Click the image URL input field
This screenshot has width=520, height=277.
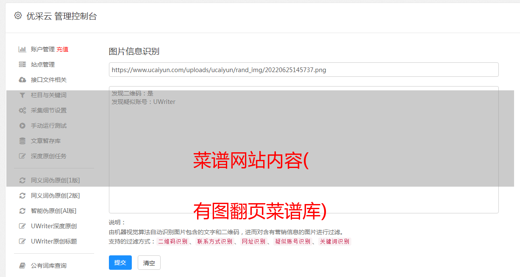[x=303, y=70]
